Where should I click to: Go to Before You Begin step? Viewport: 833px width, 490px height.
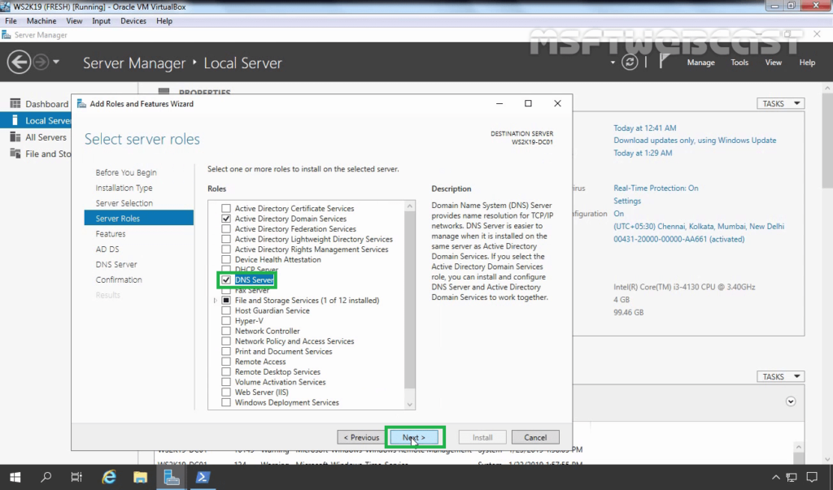coord(126,172)
